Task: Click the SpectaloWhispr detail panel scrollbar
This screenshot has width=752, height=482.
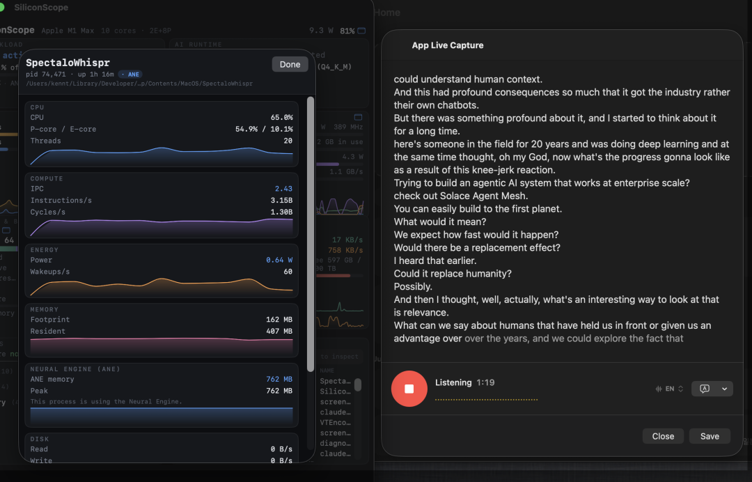Action: (x=311, y=234)
